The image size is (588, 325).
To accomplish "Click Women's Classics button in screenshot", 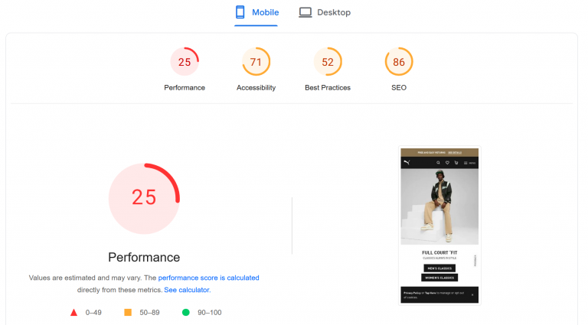I will coord(439,278).
